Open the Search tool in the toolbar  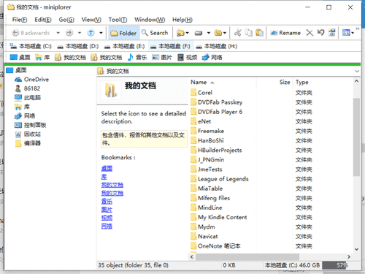(155, 33)
